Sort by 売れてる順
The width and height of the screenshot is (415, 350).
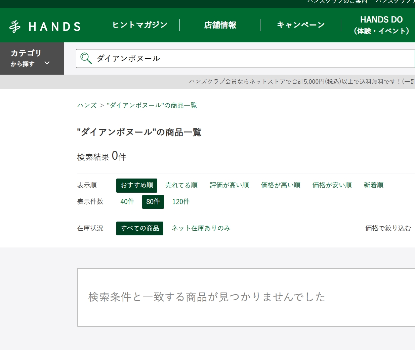pyautogui.click(x=181, y=185)
